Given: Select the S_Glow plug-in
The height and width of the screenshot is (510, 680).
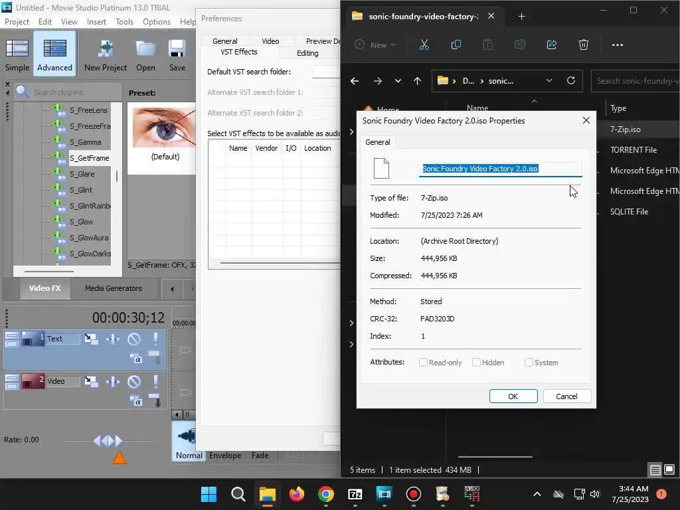Looking at the screenshot, I should (x=81, y=222).
